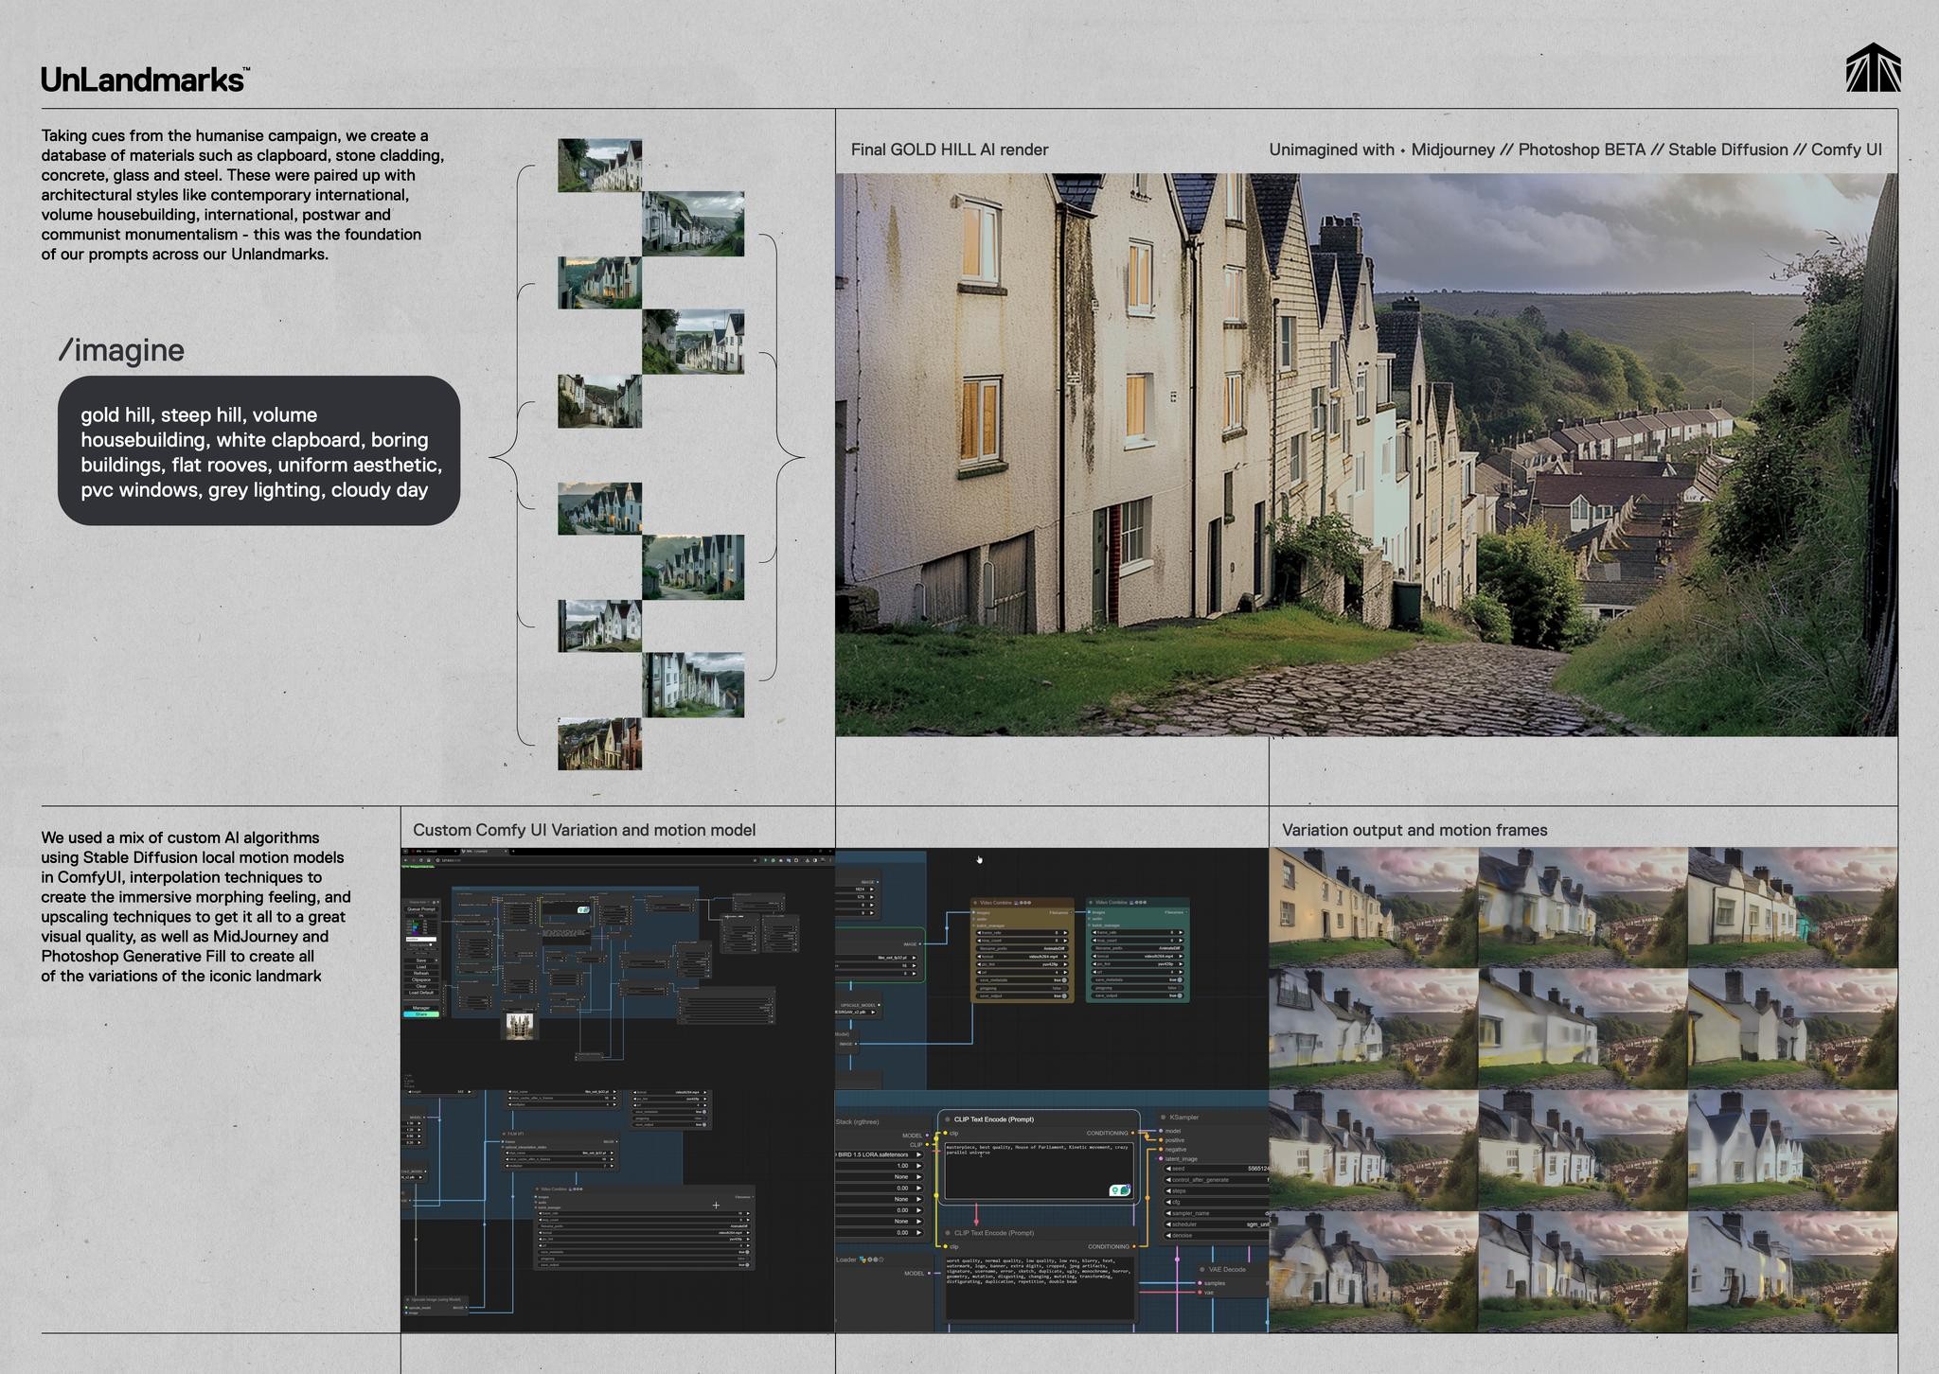Tick the Extra options checkbox

[x=431, y=944]
